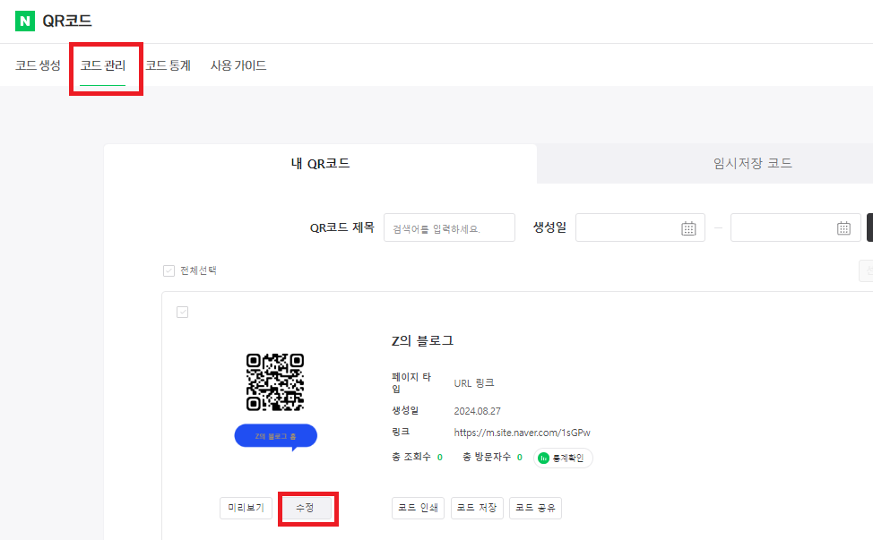Screen dimensions: 873x540
Task: Click the QR코드 header title
Action: [67, 21]
